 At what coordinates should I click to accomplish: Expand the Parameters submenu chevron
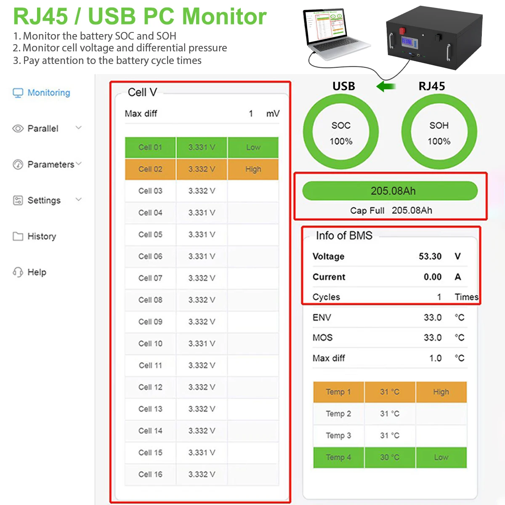[x=79, y=164]
